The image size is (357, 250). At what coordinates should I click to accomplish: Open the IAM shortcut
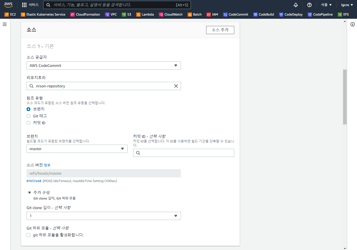click(212, 14)
